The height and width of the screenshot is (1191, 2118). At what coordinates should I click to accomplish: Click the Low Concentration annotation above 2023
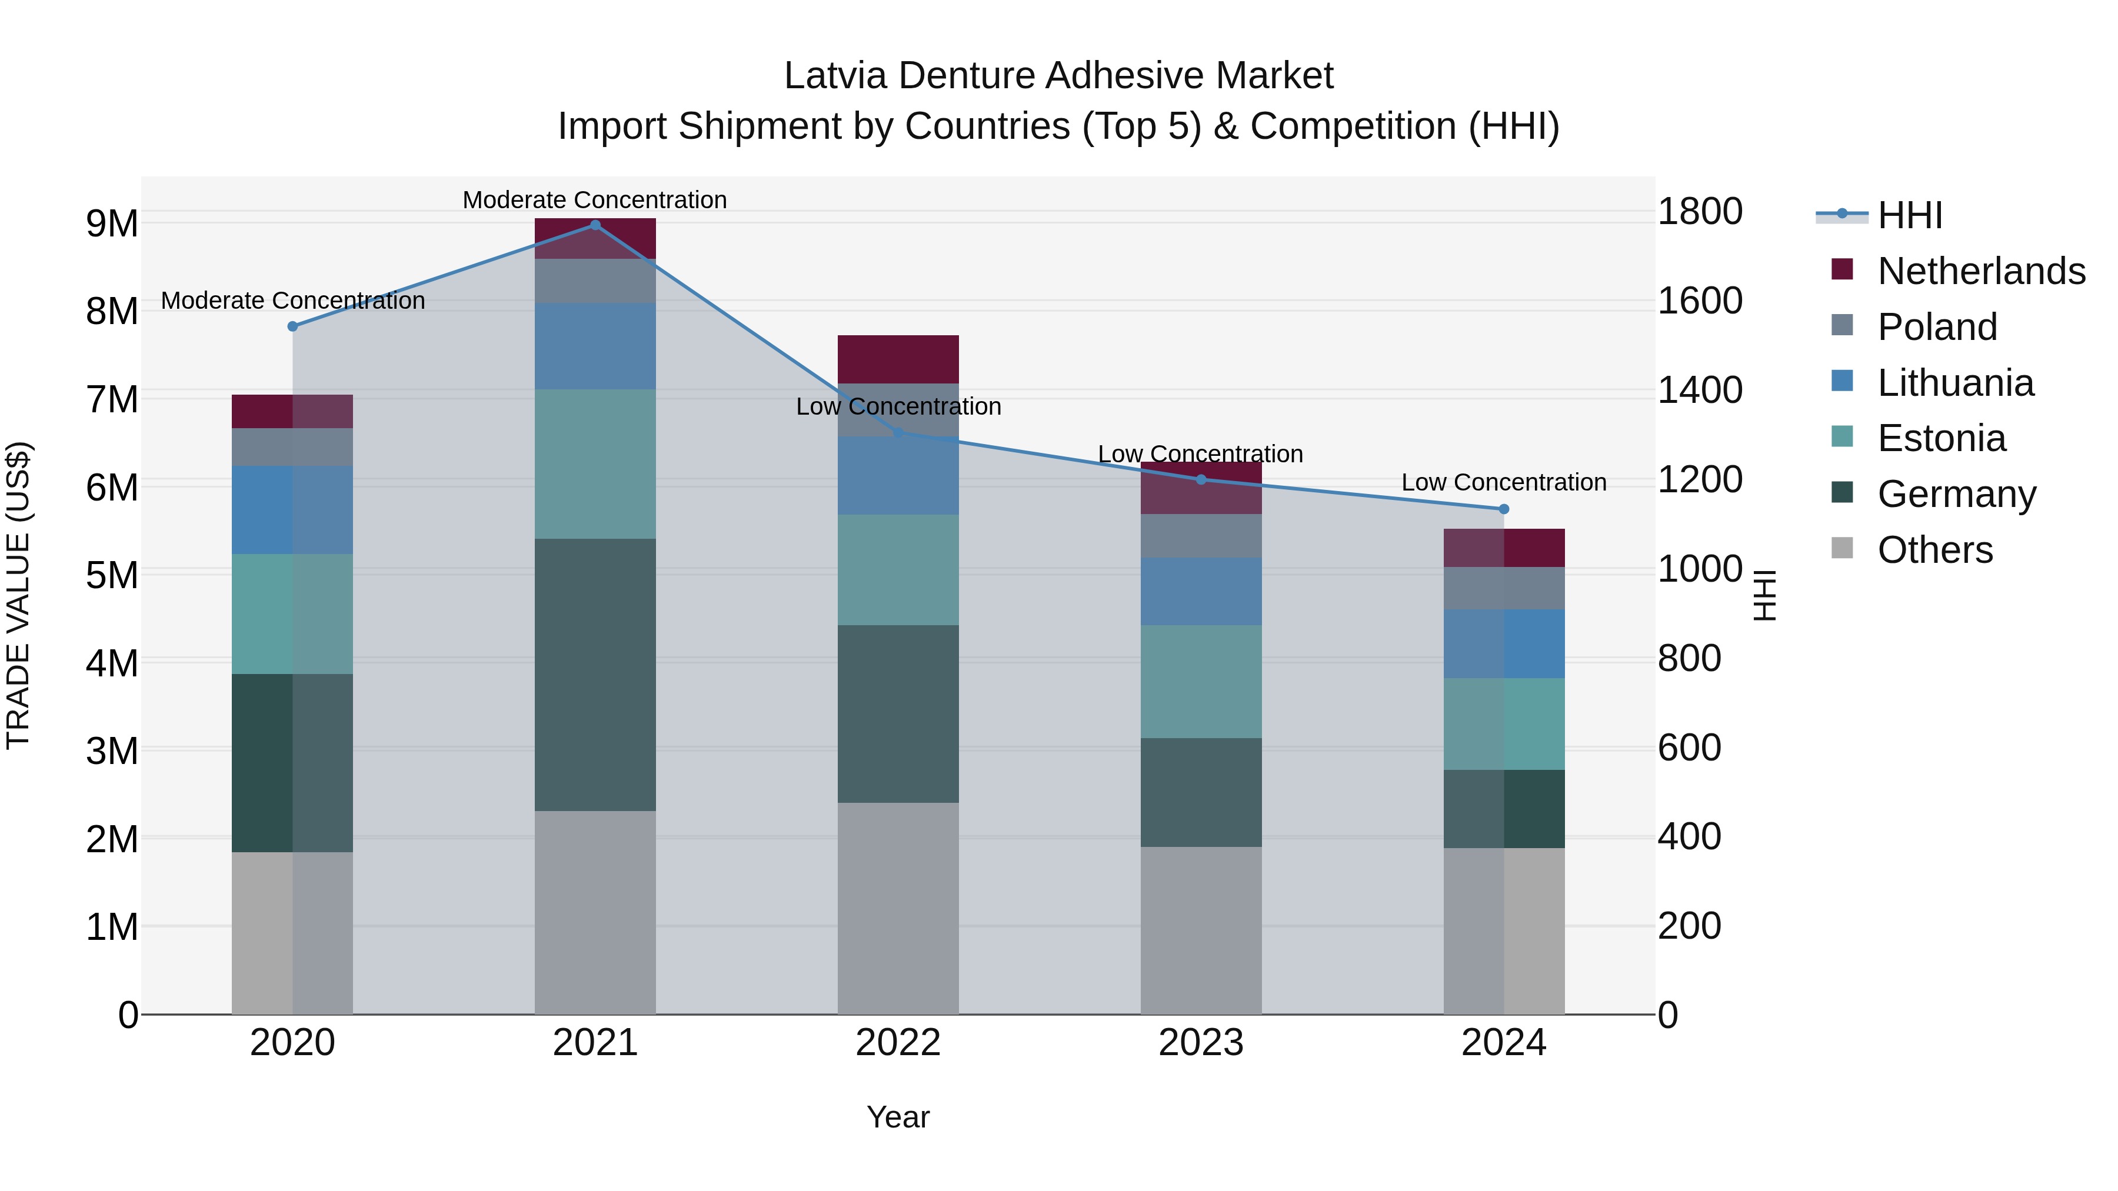click(1200, 453)
